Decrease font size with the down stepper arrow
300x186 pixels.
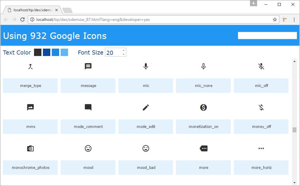(123, 54)
